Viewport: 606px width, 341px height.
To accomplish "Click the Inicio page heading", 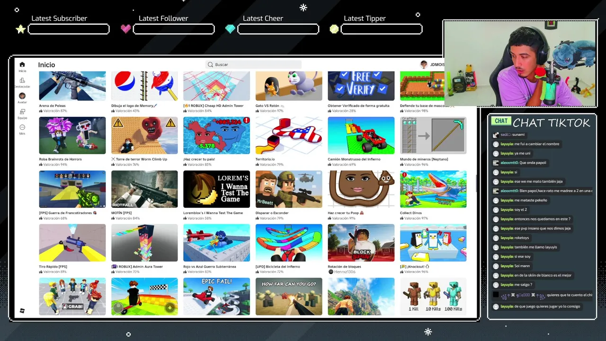I will [x=46, y=65].
